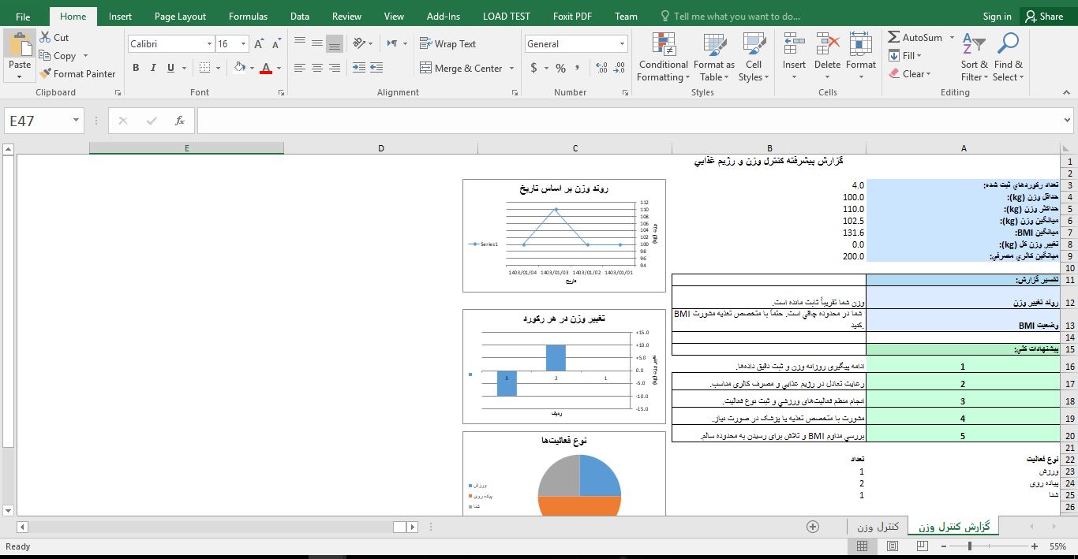Increase font size with large A
This screenshot has width=1078, height=559.
pos(260,44)
